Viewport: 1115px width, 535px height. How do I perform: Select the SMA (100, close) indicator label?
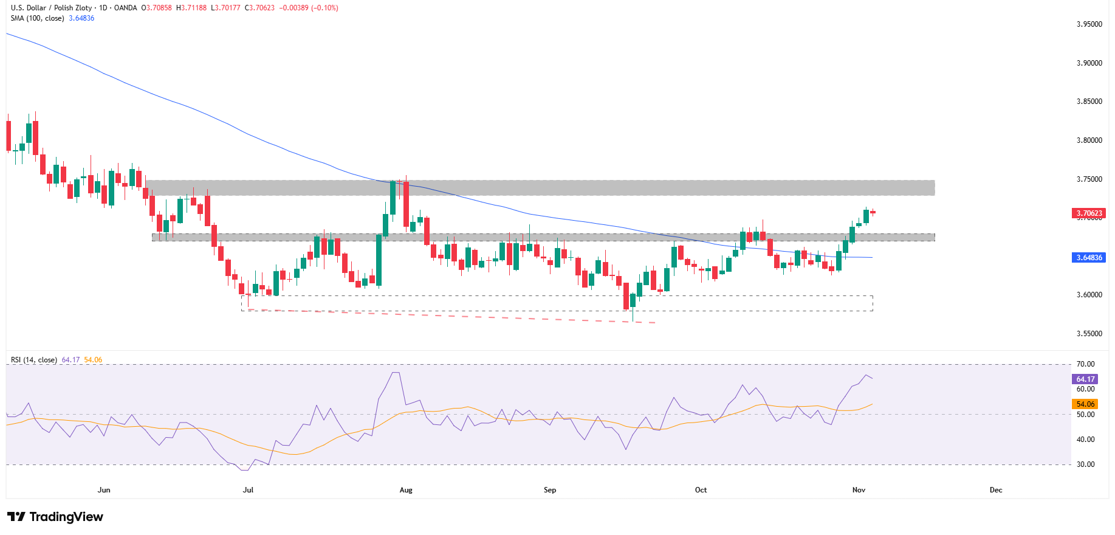(37, 18)
